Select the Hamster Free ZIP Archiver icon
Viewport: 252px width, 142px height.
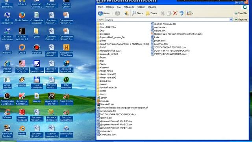coord(66,50)
